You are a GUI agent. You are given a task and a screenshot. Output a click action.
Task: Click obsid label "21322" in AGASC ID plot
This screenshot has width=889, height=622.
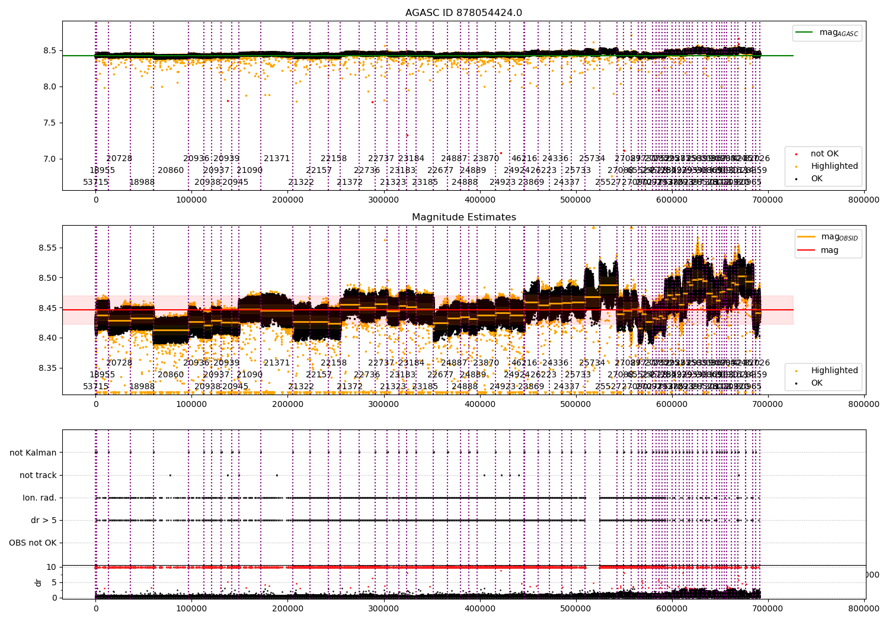point(301,182)
